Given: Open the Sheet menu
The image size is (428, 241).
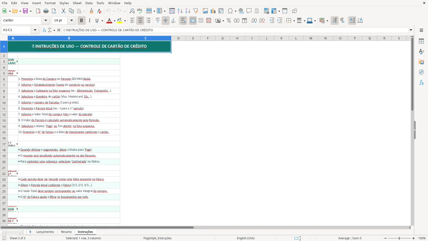Looking at the screenshot, I should [77, 3].
